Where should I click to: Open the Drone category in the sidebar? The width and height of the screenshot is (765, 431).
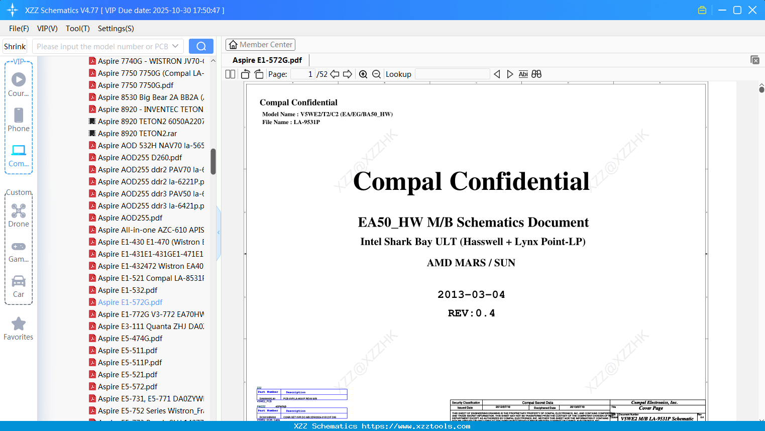click(19, 215)
